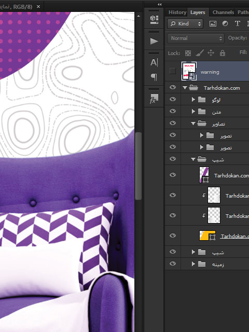This screenshot has width=249, height=332.
Task: Click the Opacity label
Action: point(238,38)
